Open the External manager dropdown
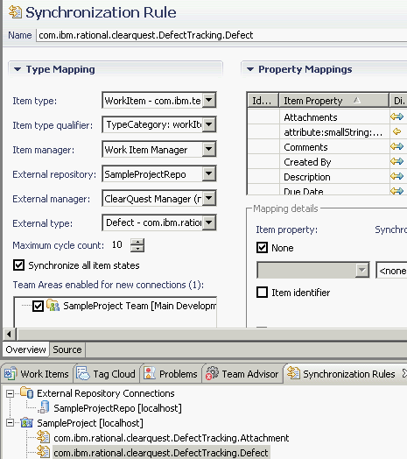The image size is (407, 459). tap(209, 199)
